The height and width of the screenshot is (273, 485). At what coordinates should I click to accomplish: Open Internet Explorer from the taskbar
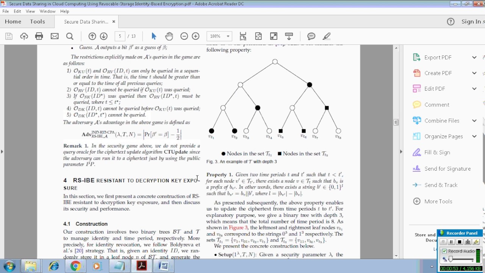(53, 266)
